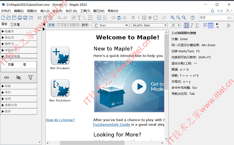Go forward with right arrow icon

[124, 18]
